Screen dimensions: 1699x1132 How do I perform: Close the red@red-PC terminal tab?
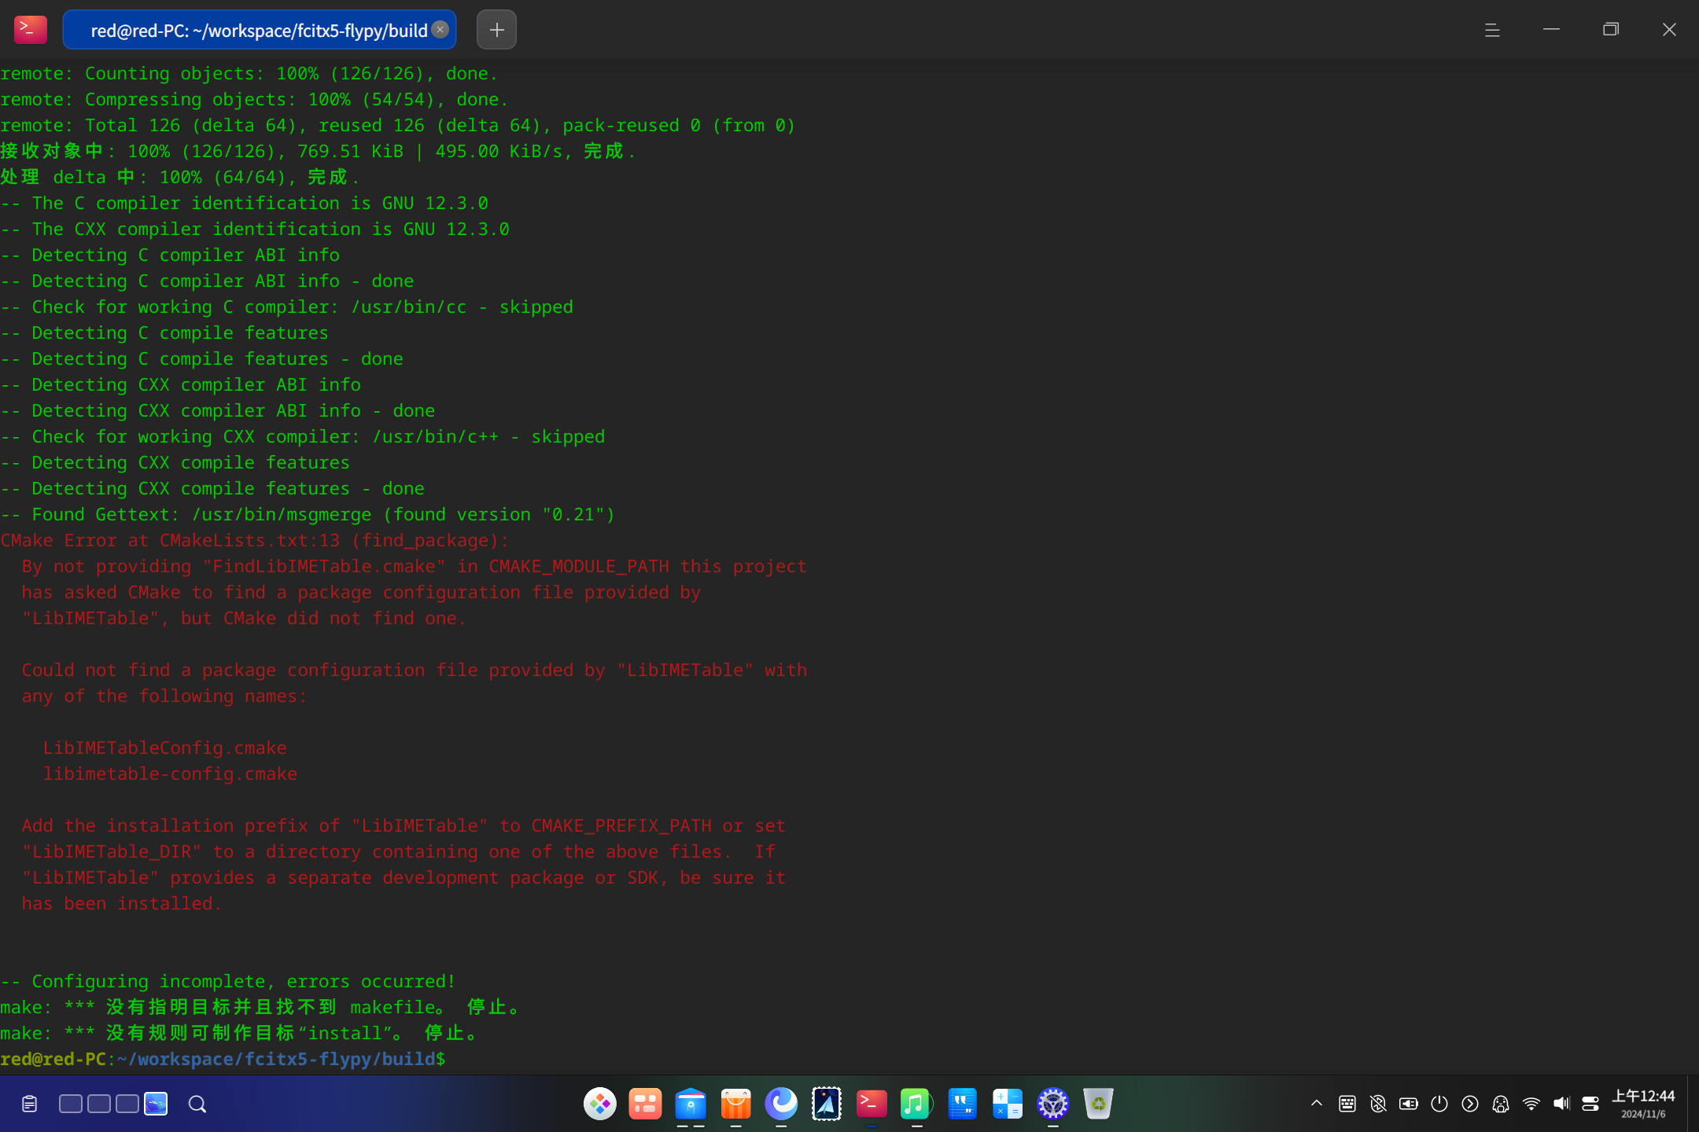pos(440,30)
